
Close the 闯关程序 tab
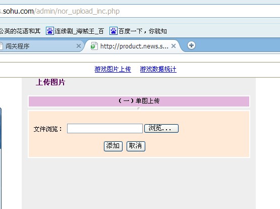[x=79, y=46]
